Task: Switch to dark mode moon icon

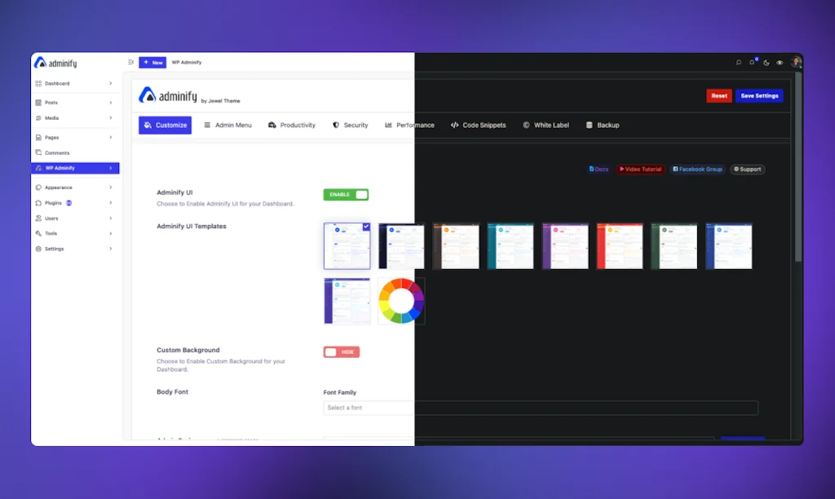Action: [x=767, y=62]
